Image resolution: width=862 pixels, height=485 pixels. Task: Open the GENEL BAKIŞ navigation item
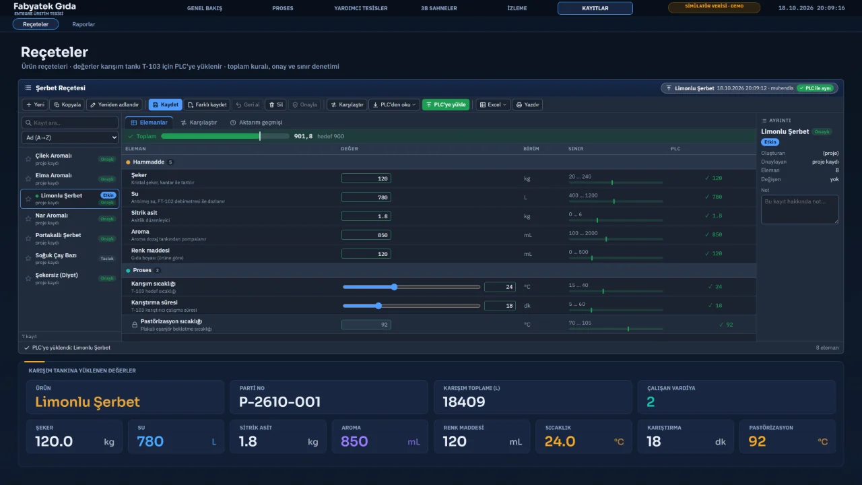(204, 8)
